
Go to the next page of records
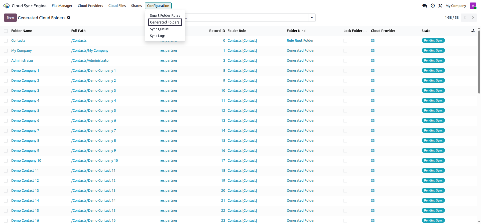473,17
